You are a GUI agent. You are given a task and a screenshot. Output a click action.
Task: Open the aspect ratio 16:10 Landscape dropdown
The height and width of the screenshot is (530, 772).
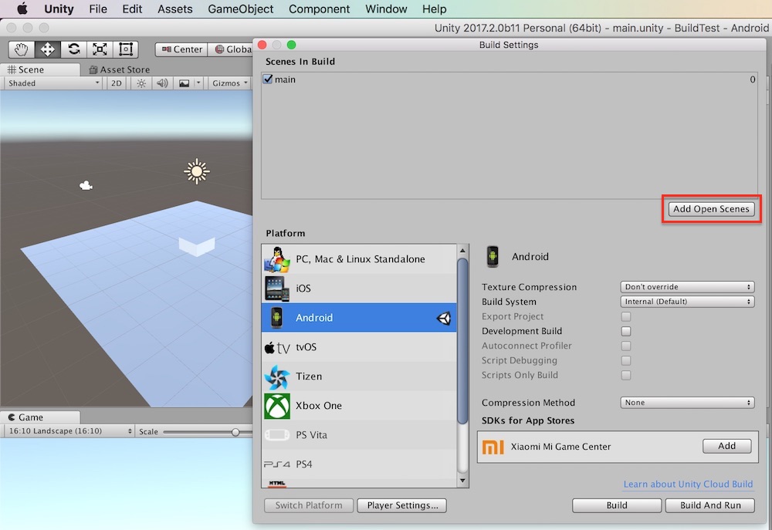tap(69, 431)
